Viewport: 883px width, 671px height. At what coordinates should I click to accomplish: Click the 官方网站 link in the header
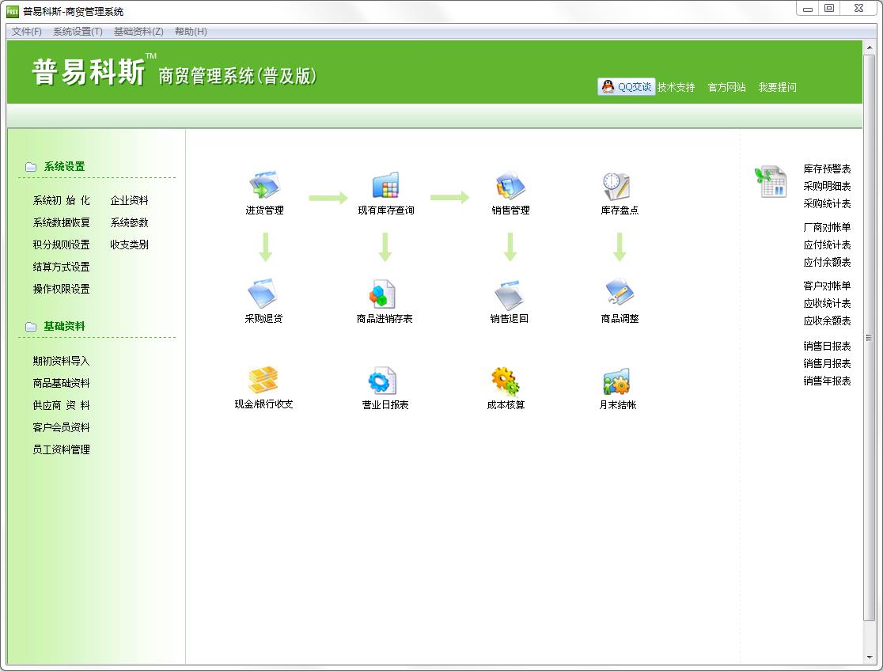click(x=726, y=87)
